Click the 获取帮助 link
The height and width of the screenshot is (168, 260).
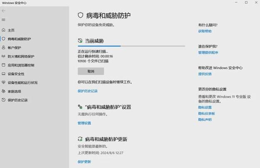205,31
